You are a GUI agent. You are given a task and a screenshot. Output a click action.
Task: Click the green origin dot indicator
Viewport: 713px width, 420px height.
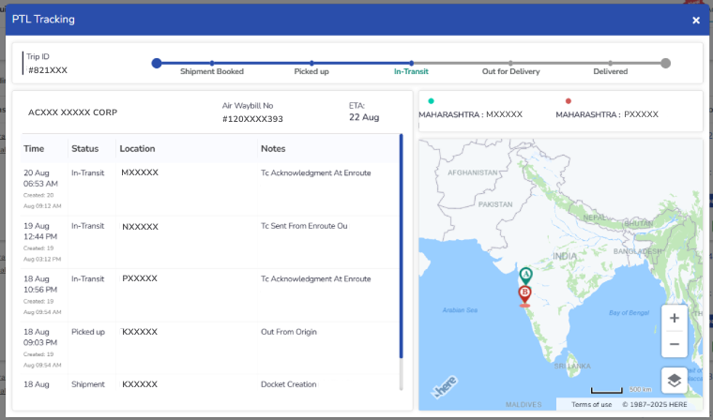[431, 100]
